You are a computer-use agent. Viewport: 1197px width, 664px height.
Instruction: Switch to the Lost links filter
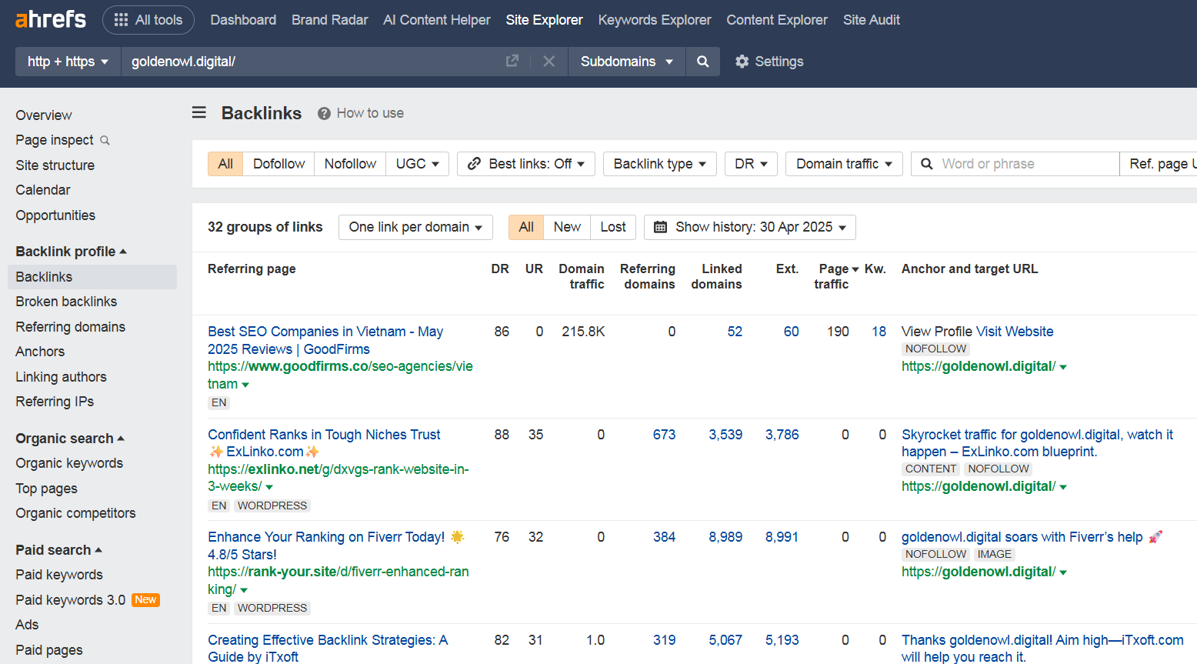coord(612,227)
